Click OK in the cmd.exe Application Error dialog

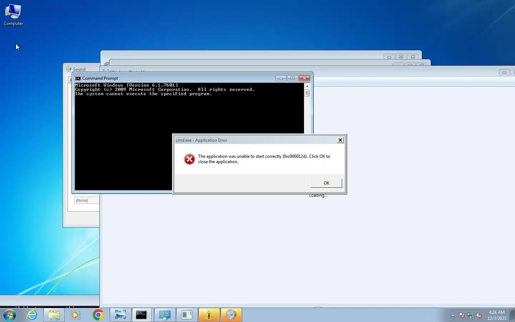click(326, 183)
